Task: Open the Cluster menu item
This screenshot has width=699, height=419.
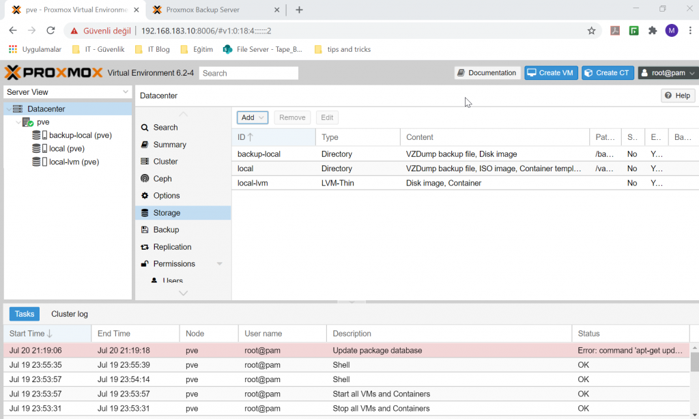Action: coord(183,161)
